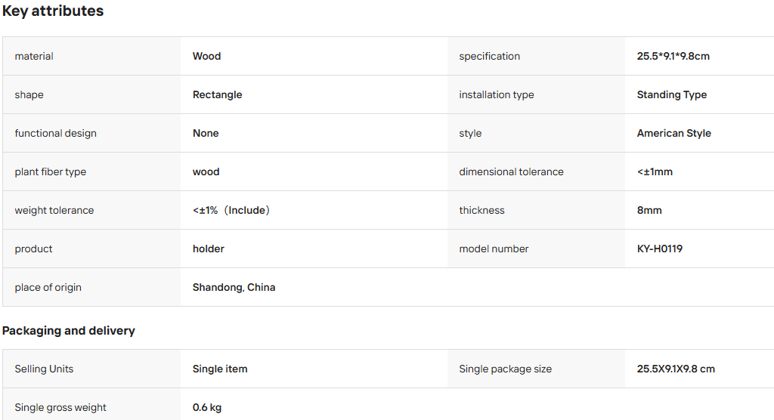774x420 pixels.
Task: Click the 'Key attributes' heading
Action: (x=53, y=11)
